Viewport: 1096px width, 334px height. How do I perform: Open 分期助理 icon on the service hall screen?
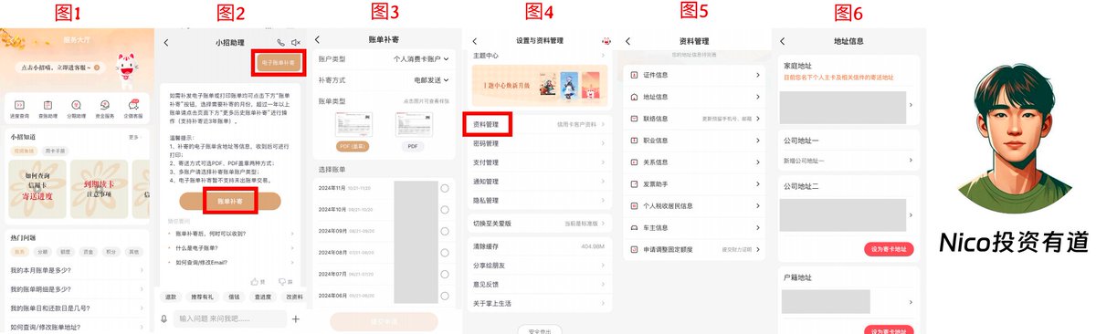(76, 106)
